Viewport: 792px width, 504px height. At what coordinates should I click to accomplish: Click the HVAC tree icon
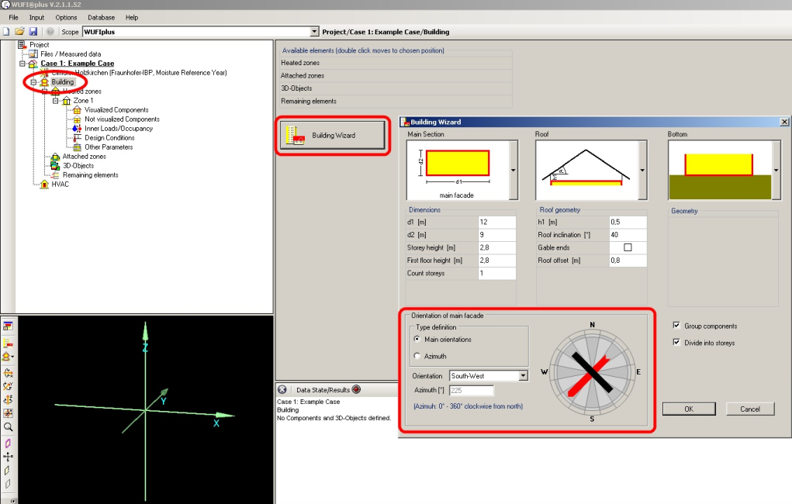click(x=44, y=185)
